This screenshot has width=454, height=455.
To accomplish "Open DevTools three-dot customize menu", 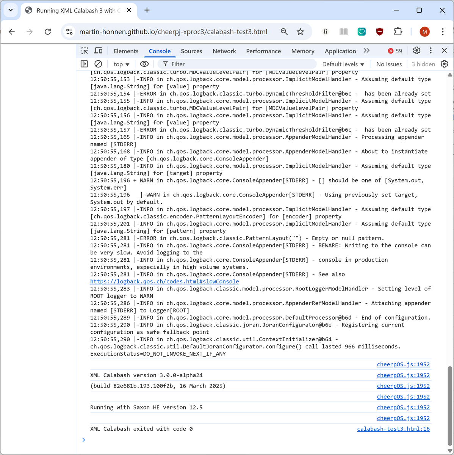I will pos(431,50).
